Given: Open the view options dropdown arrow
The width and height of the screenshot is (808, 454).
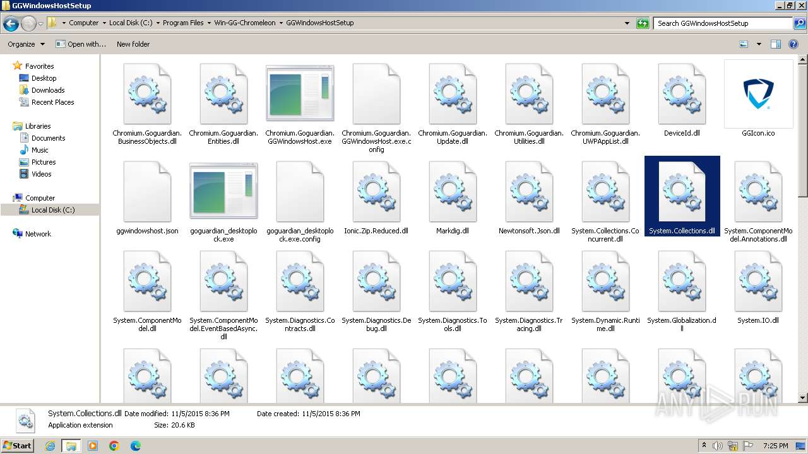Looking at the screenshot, I should coord(759,44).
